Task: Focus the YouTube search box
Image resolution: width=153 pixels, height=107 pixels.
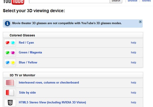Action: click(69, 1)
